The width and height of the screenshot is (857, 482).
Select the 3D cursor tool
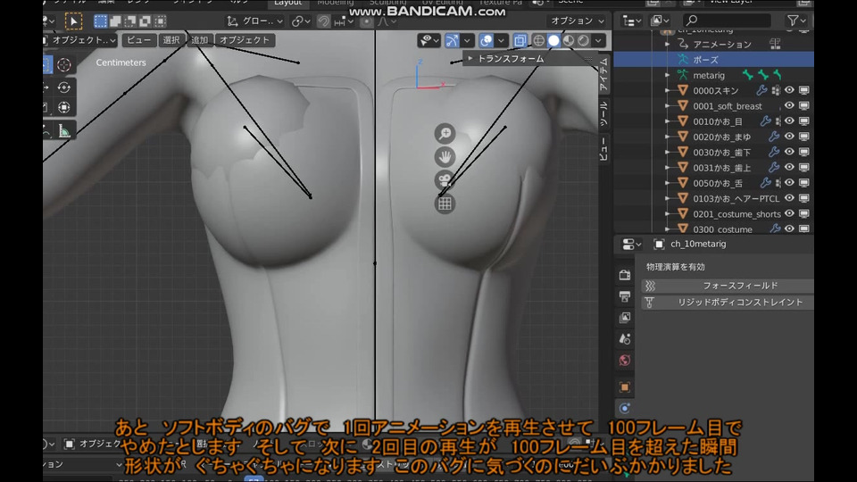(64, 64)
